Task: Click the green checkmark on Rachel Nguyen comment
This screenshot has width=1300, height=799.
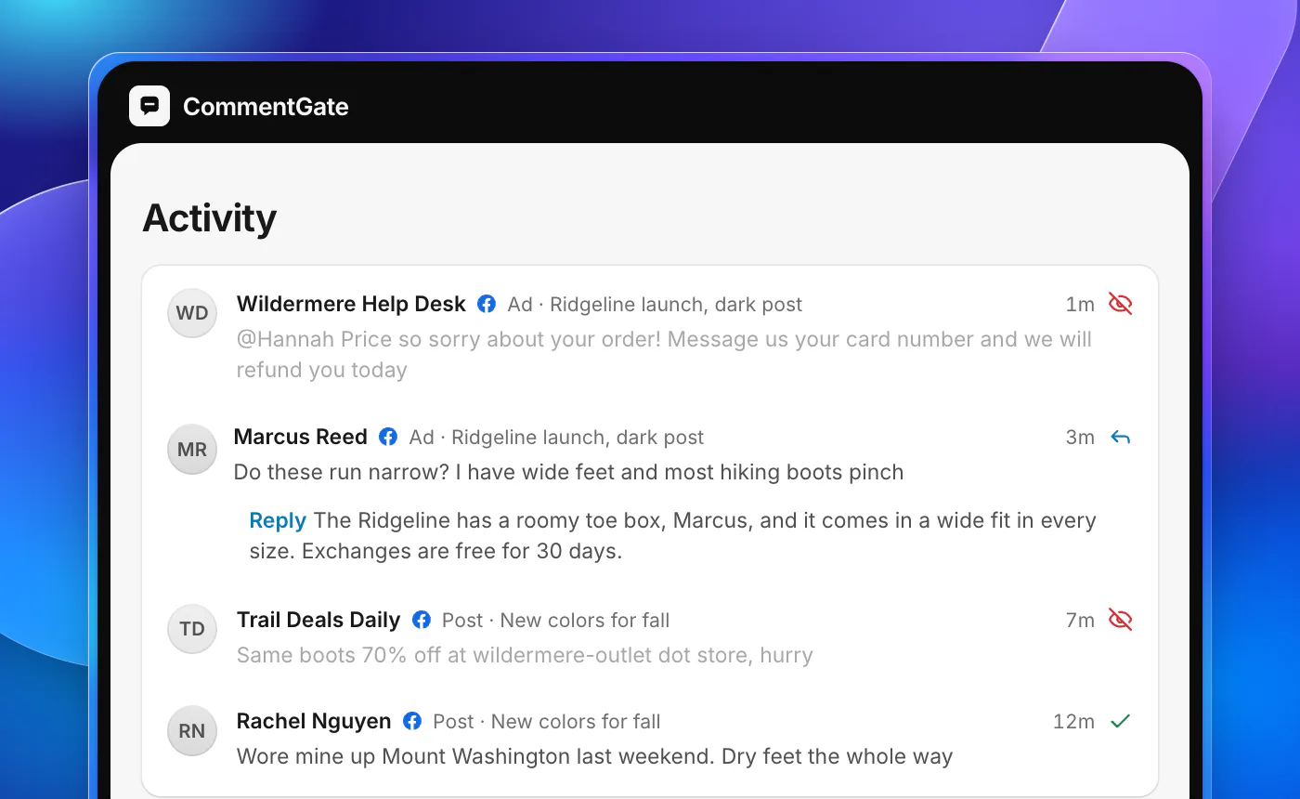Action: pos(1121,721)
